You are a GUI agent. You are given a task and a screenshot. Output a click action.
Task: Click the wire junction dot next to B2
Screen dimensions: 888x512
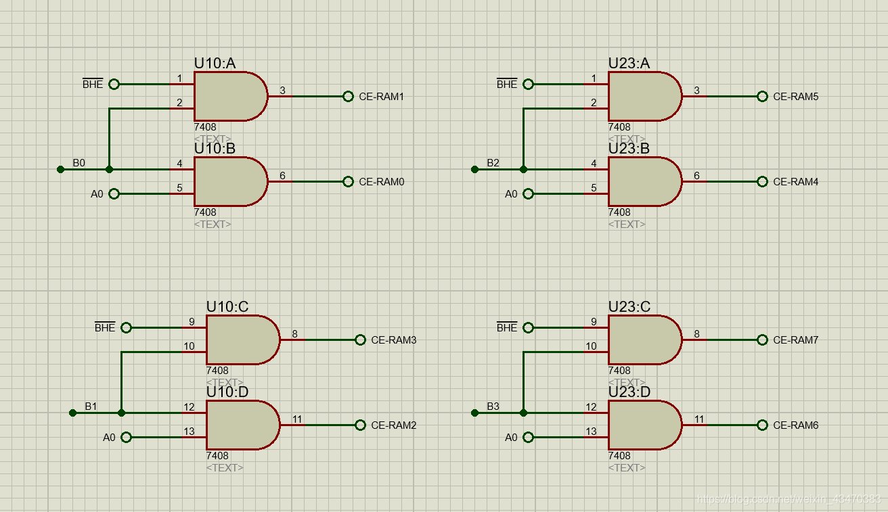tap(523, 170)
